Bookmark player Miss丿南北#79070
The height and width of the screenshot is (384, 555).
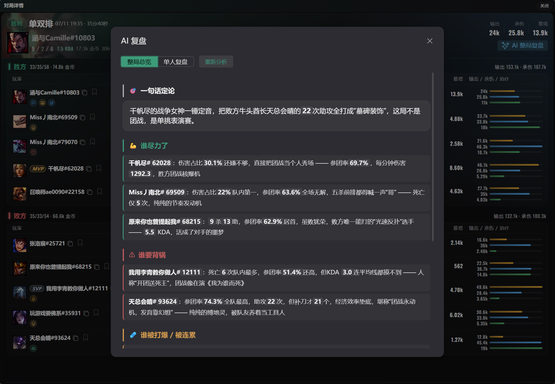93,141
